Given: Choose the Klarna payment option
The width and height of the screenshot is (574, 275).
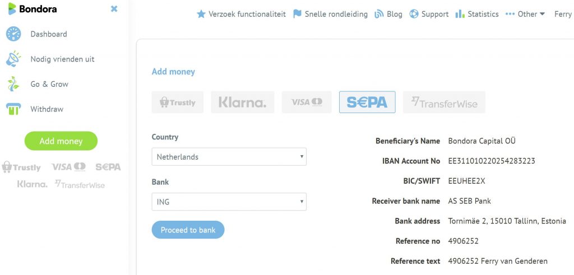Looking at the screenshot, I should point(243,102).
